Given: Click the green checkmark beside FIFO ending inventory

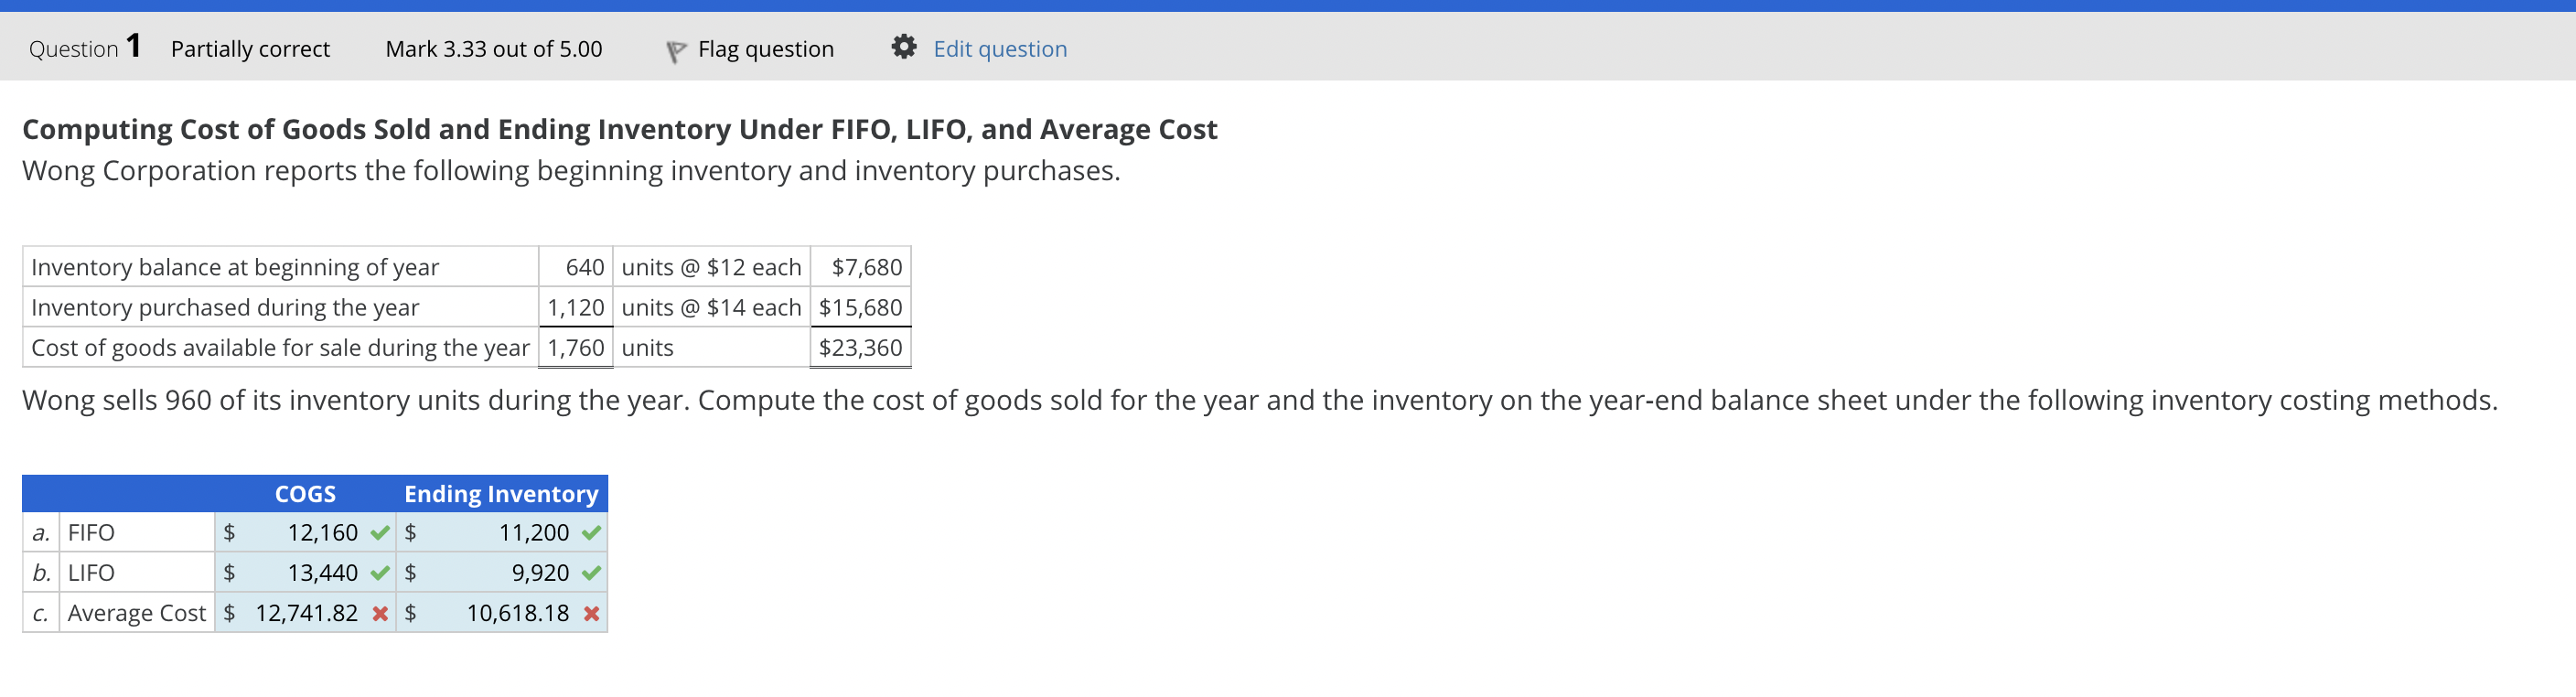Looking at the screenshot, I should pos(589,532).
